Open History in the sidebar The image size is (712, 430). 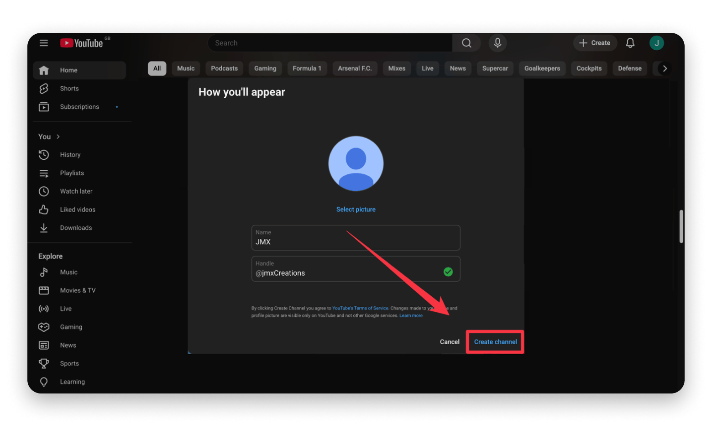point(70,155)
